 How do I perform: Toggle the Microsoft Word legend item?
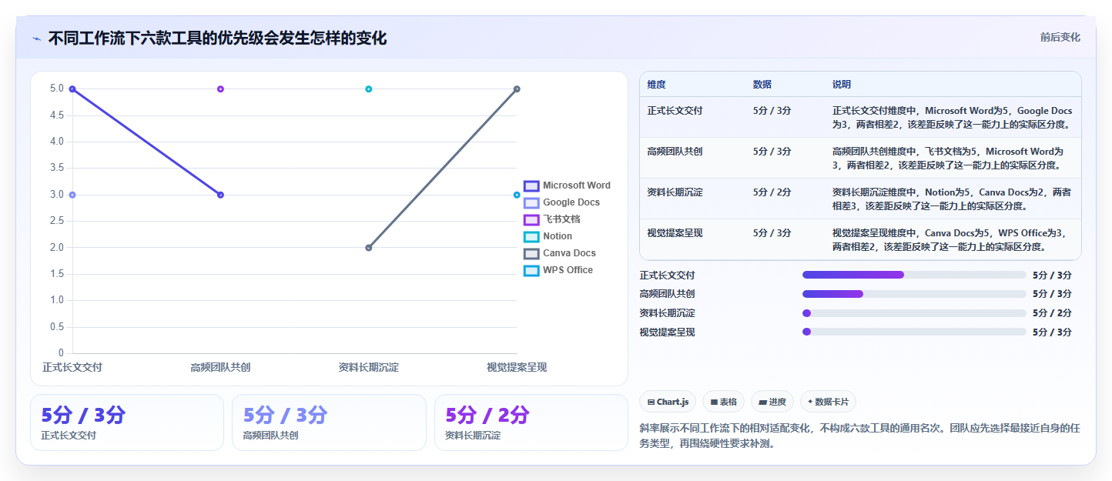tap(567, 185)
